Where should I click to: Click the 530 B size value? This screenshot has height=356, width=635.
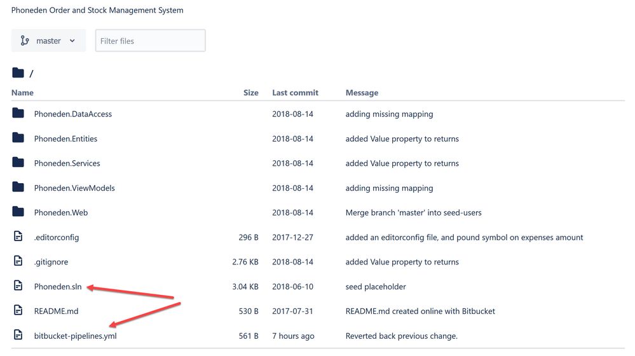pyautogui.click(x=249, y=311)
